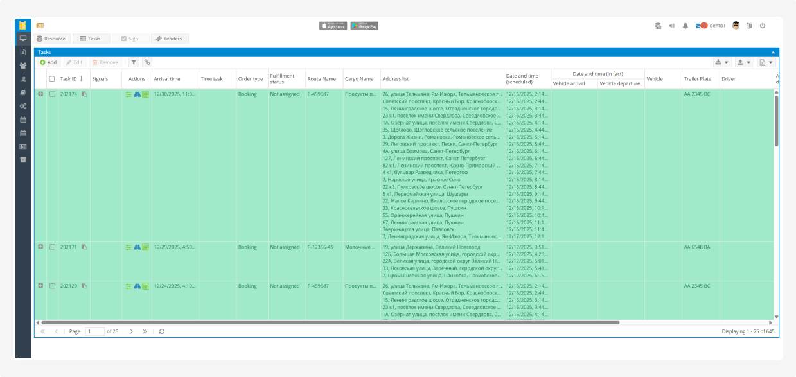The width and height of the screenshot is (796, 377).
Task: Switch to the Tenders tab
Action: pos(170,39)
